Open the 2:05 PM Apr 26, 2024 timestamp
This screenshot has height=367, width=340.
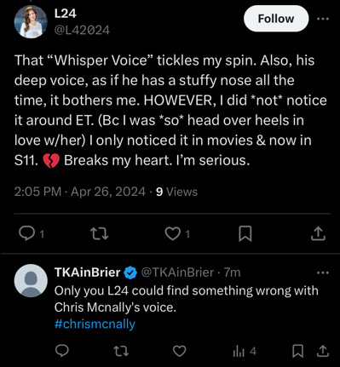coord(80,192)
